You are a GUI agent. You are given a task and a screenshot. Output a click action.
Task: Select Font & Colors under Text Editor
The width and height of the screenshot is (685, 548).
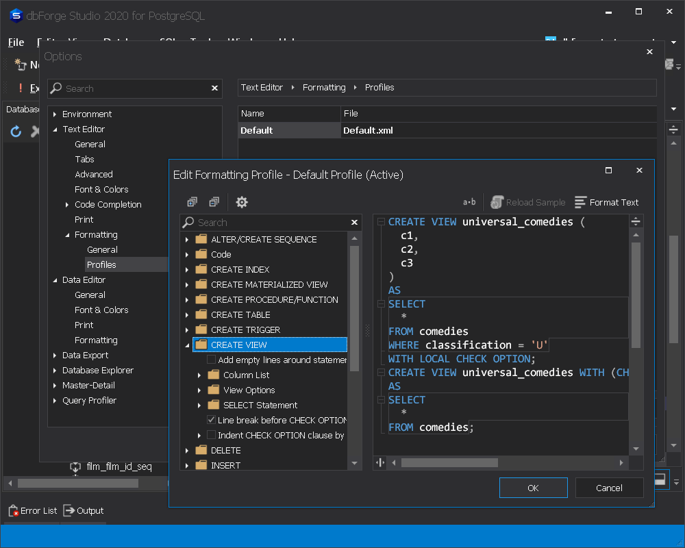coord(101,189)
